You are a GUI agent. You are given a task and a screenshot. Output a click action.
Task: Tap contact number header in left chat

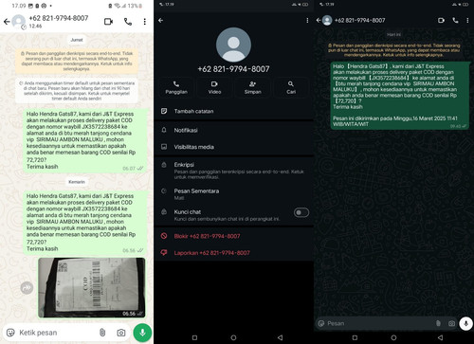pos(59,18)
